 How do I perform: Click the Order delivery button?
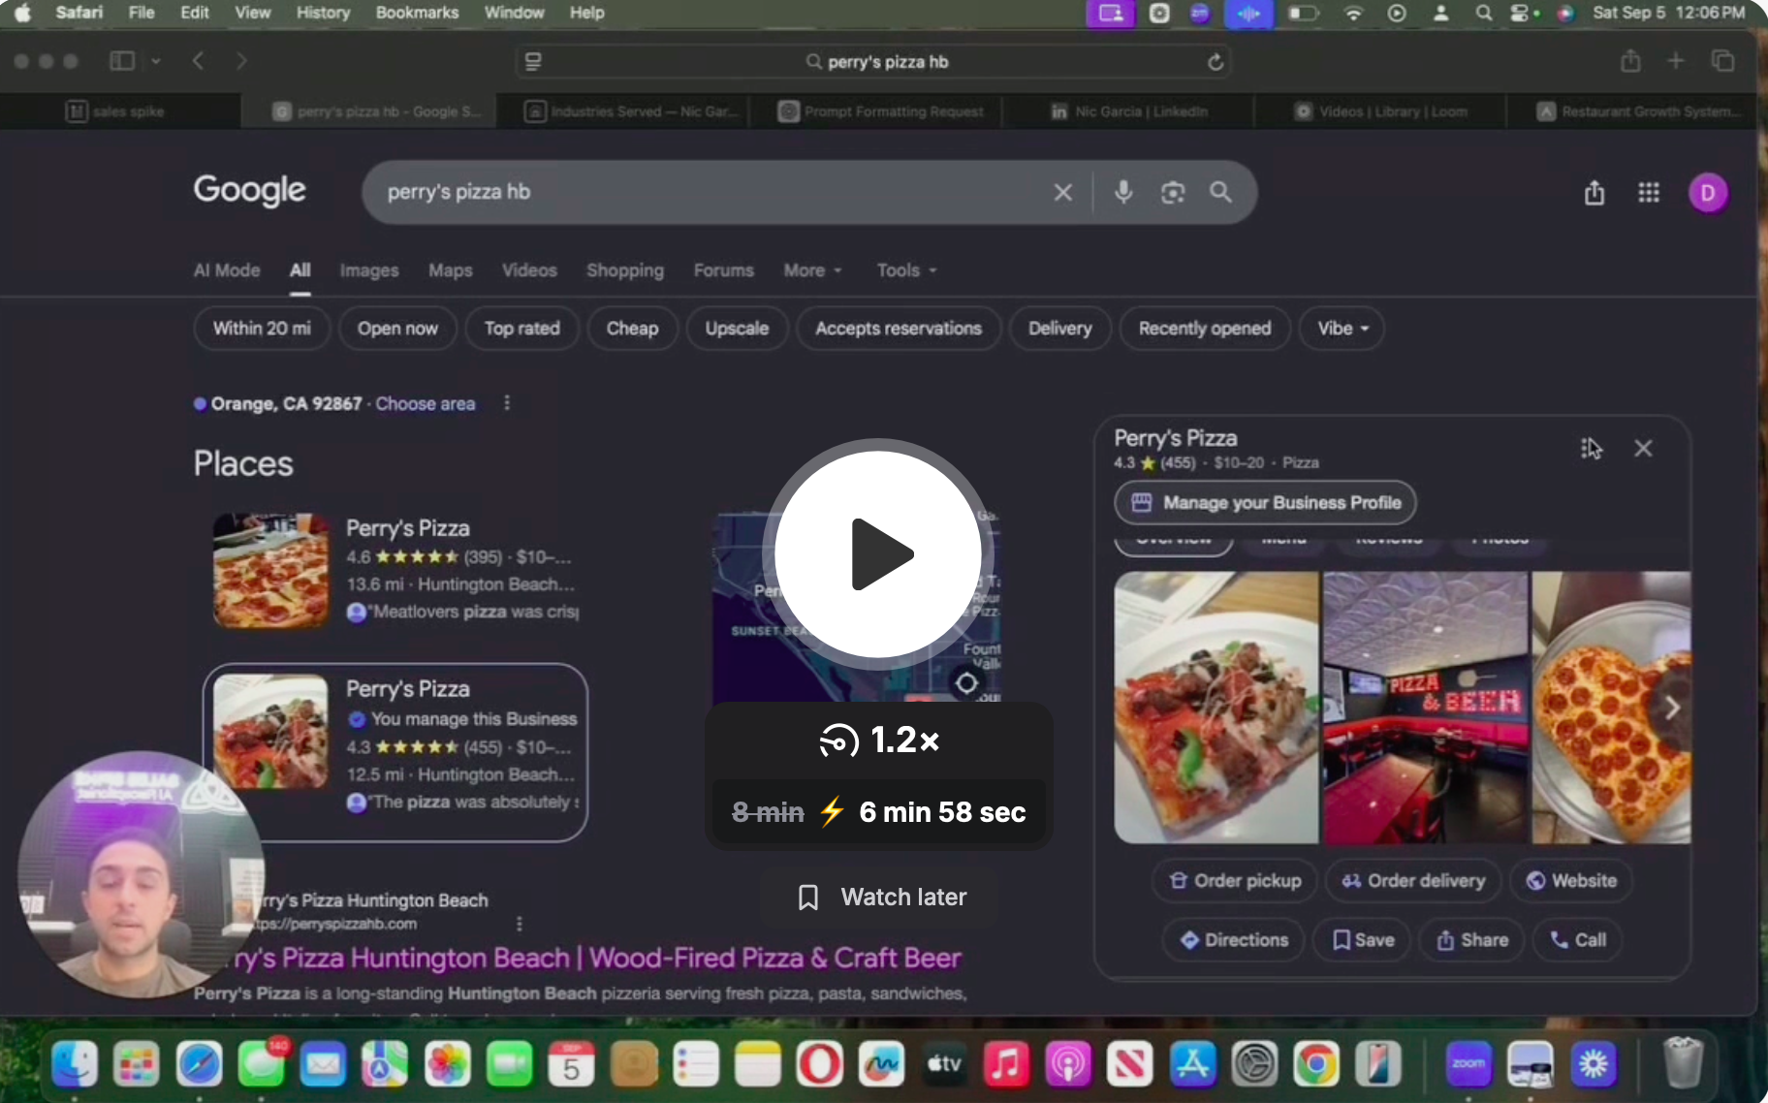coord(1413,881)
